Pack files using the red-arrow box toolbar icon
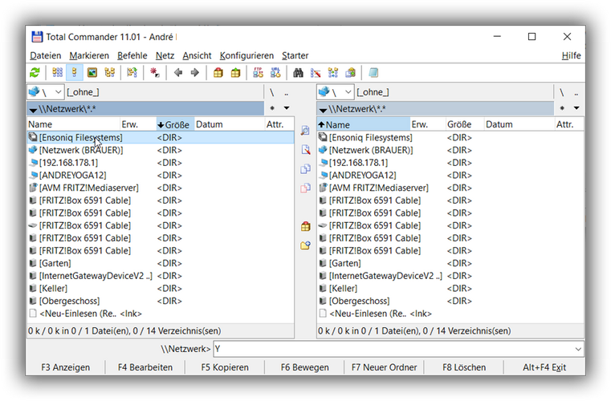Image resolution: width=611 pixels, height=401 pixels. tap(218, 73)
